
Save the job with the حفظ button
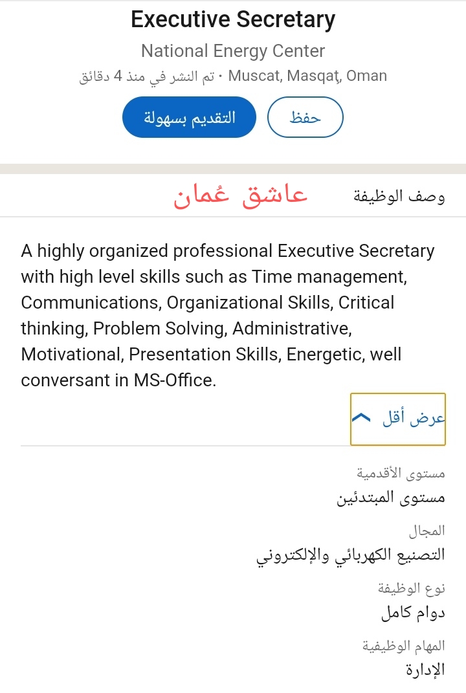[x=305, y=117]
